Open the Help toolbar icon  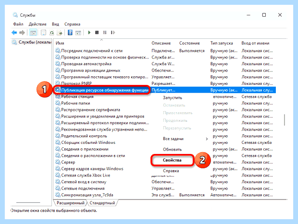click(x=70, y=33)
